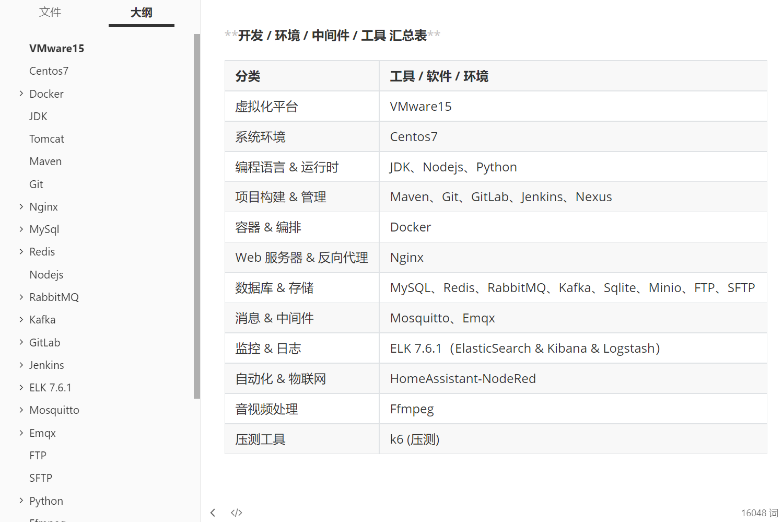Select the Docker outline label
The height and width of the screenshot is (522, 783).
46,94
